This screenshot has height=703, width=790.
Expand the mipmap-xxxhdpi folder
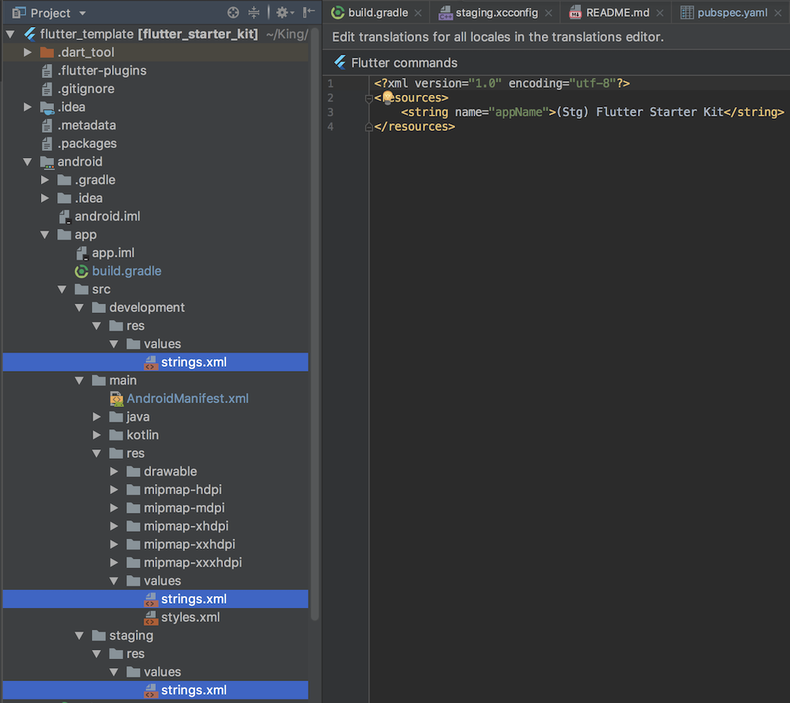point(114,563)
